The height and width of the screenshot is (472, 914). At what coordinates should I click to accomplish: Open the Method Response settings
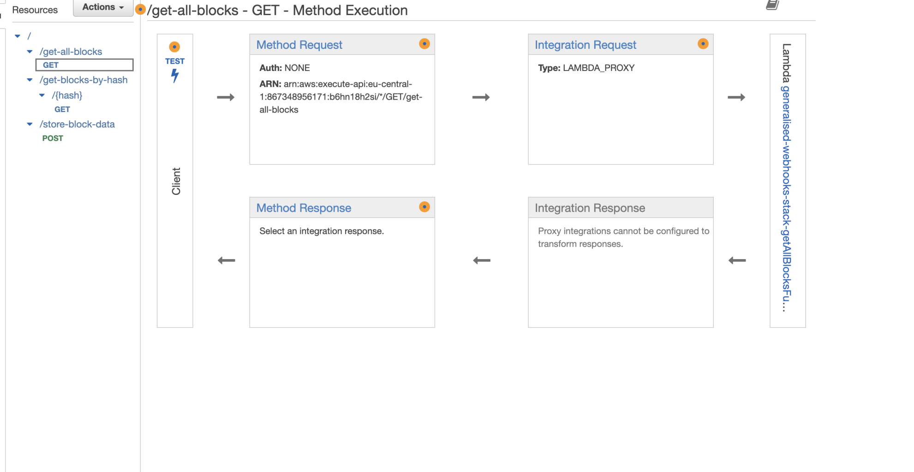click(x=304, y=208)
